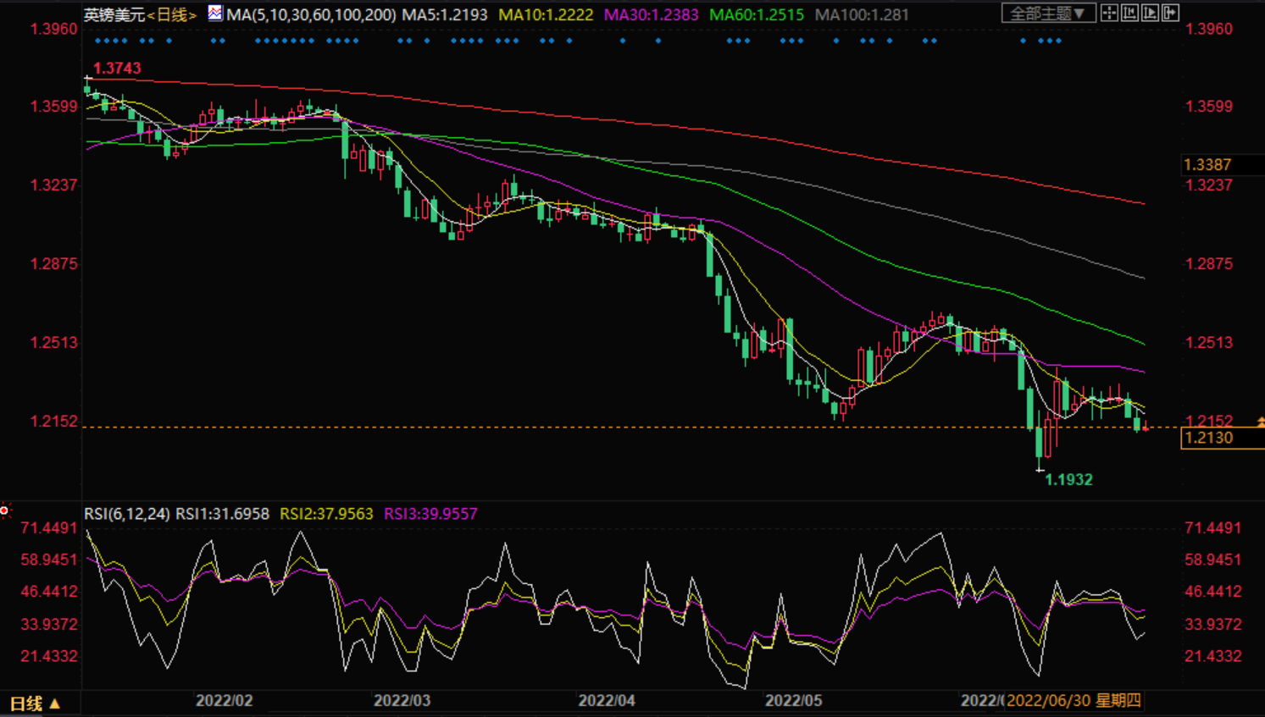This screenshot has height=717, width=1265.
Task: Select the 2022/05 date on time axis
Action: coord(793,701)
